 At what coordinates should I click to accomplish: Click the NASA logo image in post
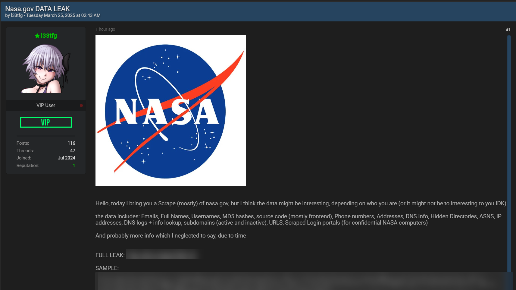click(x=170, y=110)
